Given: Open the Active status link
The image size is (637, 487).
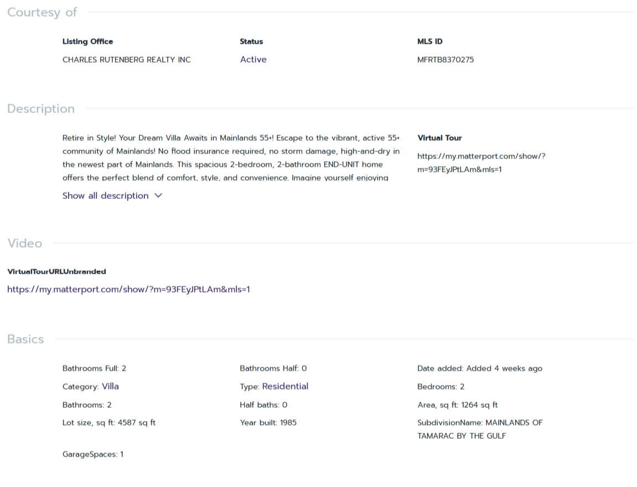Looking at the screenshot, I should coord(253,59).
